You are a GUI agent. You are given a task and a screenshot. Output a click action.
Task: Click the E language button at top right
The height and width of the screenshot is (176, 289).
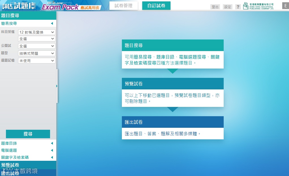(x=286, y=6)
